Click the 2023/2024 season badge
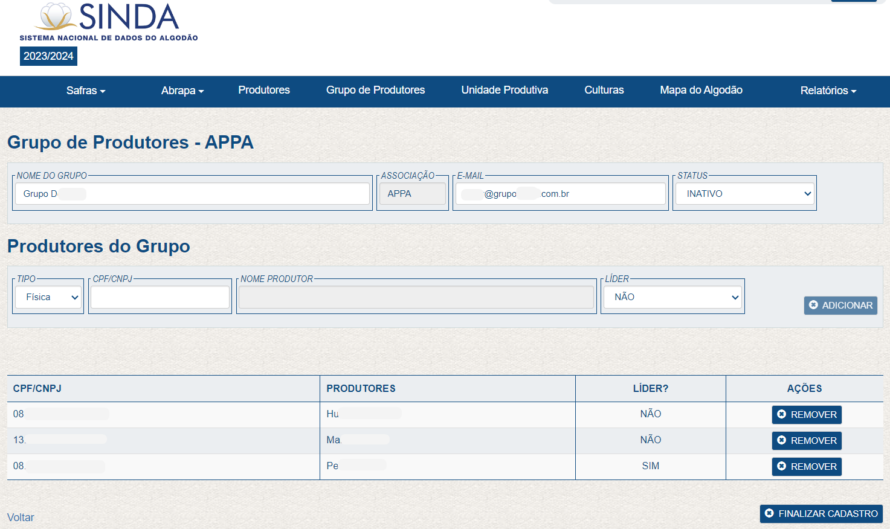 click(48, 56)
